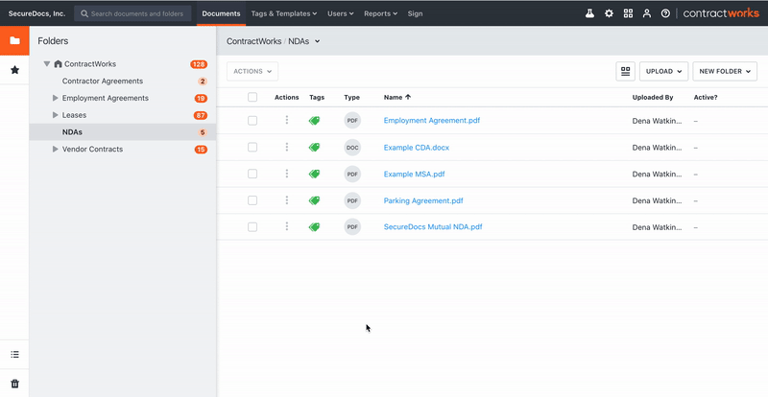This screenshot has width=768, height=397.
Task: Check the box for SecureDocs Mutual NDA.pdf
Action: [x=252, y=226]
